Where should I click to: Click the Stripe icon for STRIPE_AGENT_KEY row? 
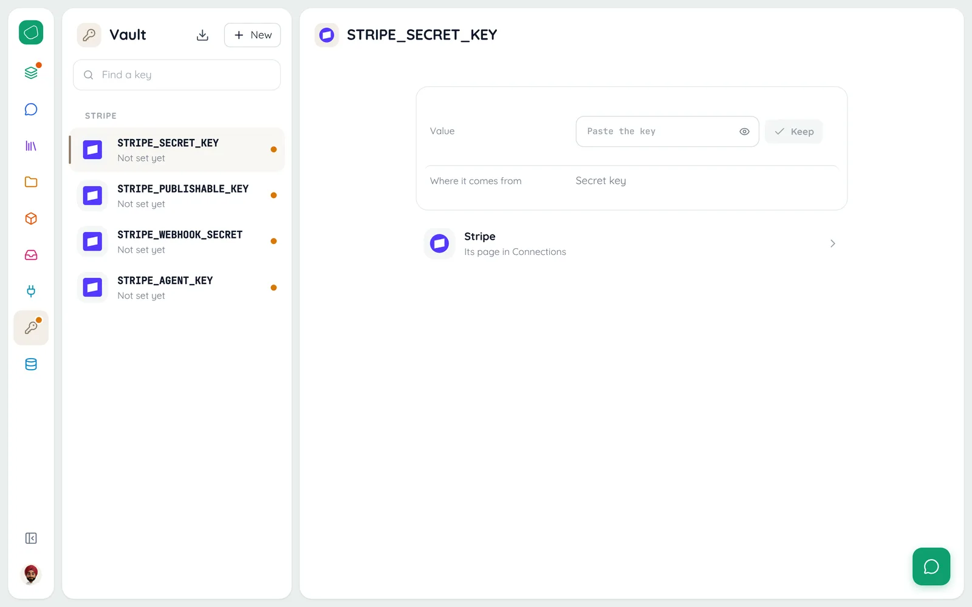(x=92, y=287)
